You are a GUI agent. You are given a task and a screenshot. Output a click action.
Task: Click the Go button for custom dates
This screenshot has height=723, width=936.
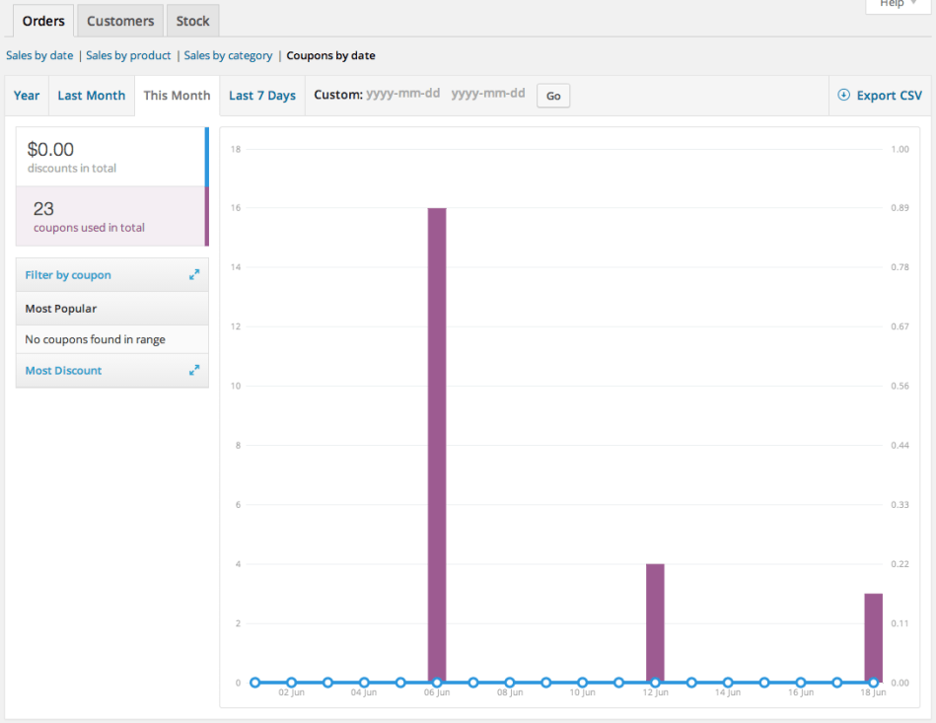pyautogui.click(x=552, y=95)
